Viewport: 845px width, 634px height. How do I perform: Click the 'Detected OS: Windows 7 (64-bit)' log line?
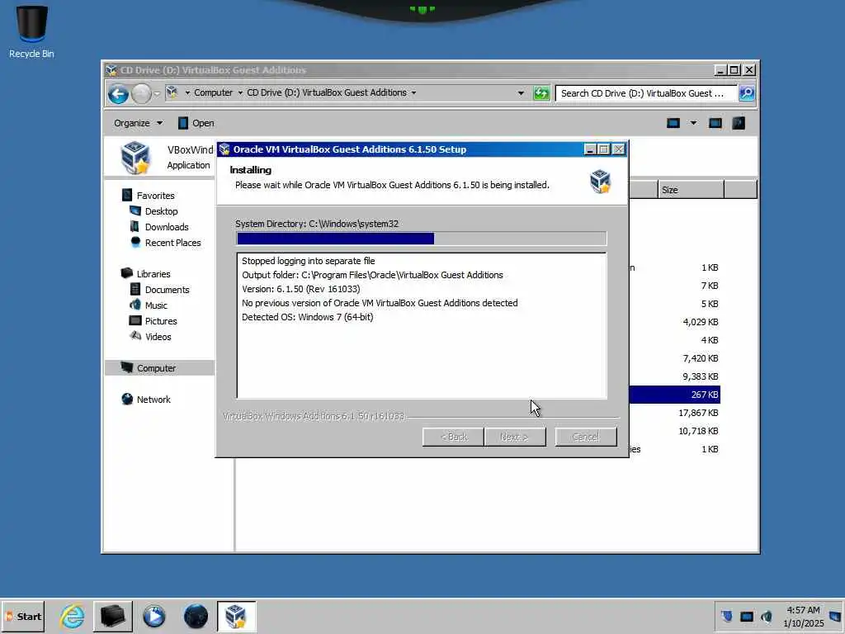pyautogui.click(x=307, y=317)
